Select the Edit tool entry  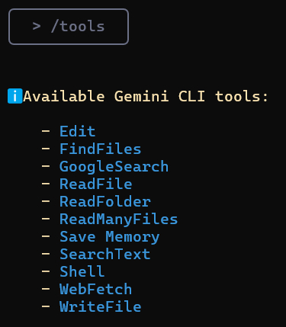[77, 131]
